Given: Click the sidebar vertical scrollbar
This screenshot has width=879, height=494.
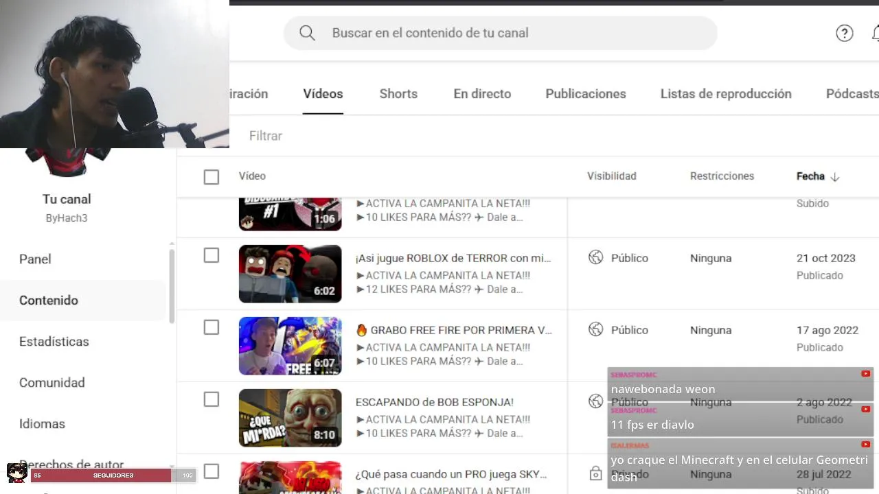Looking at the screenshot, I should pyautogui.click(x=172, y=287).
